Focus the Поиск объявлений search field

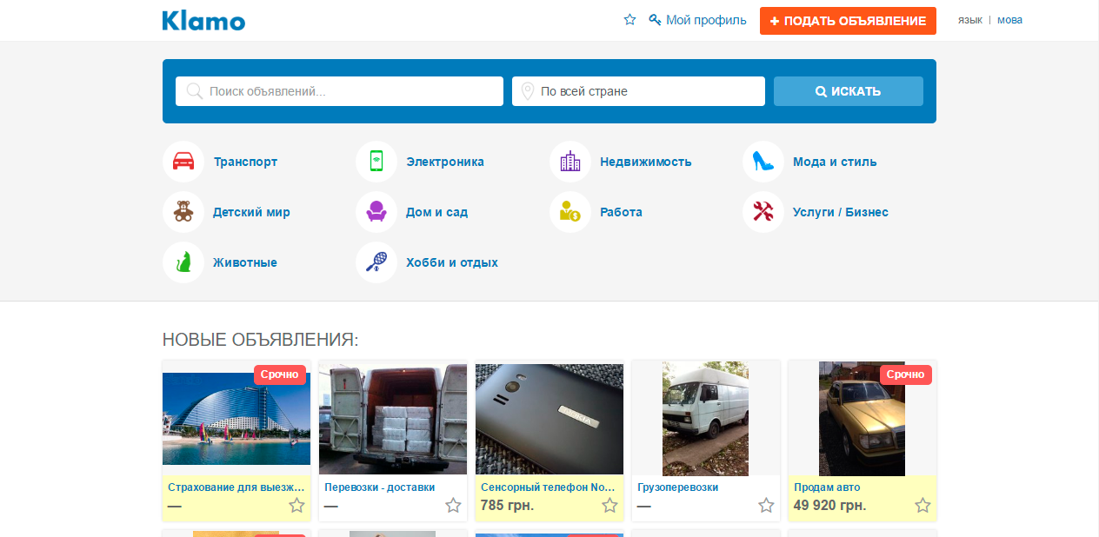[348, 91]
